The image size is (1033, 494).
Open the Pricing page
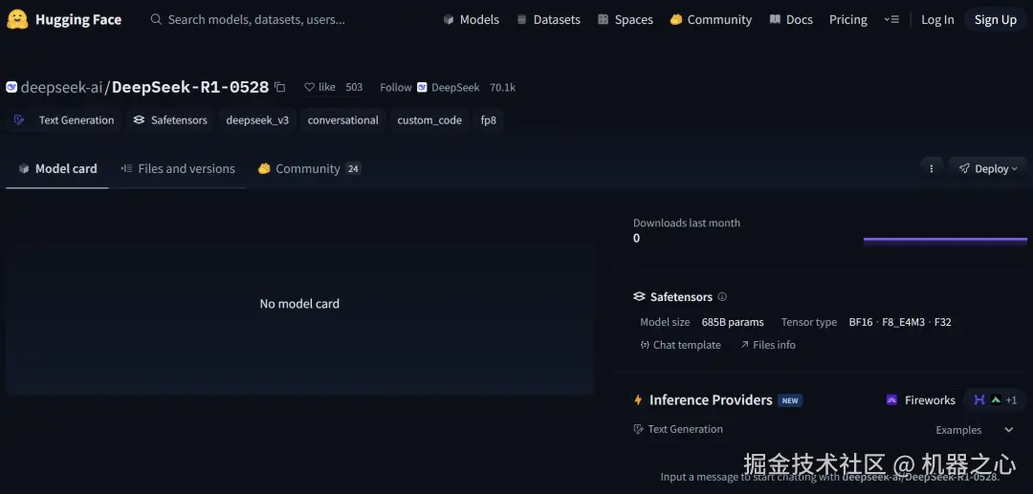pos(847,20)
